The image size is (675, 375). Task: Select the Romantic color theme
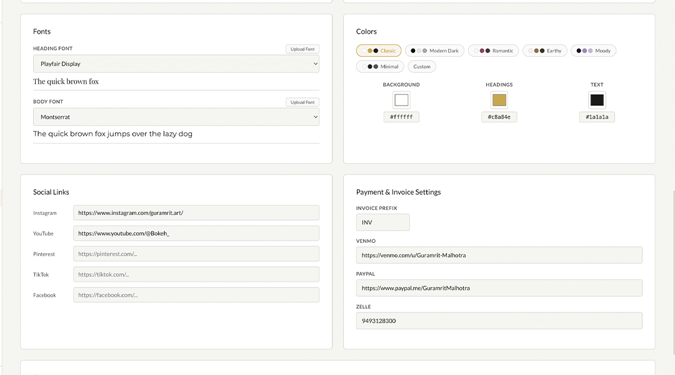[493, 50]
